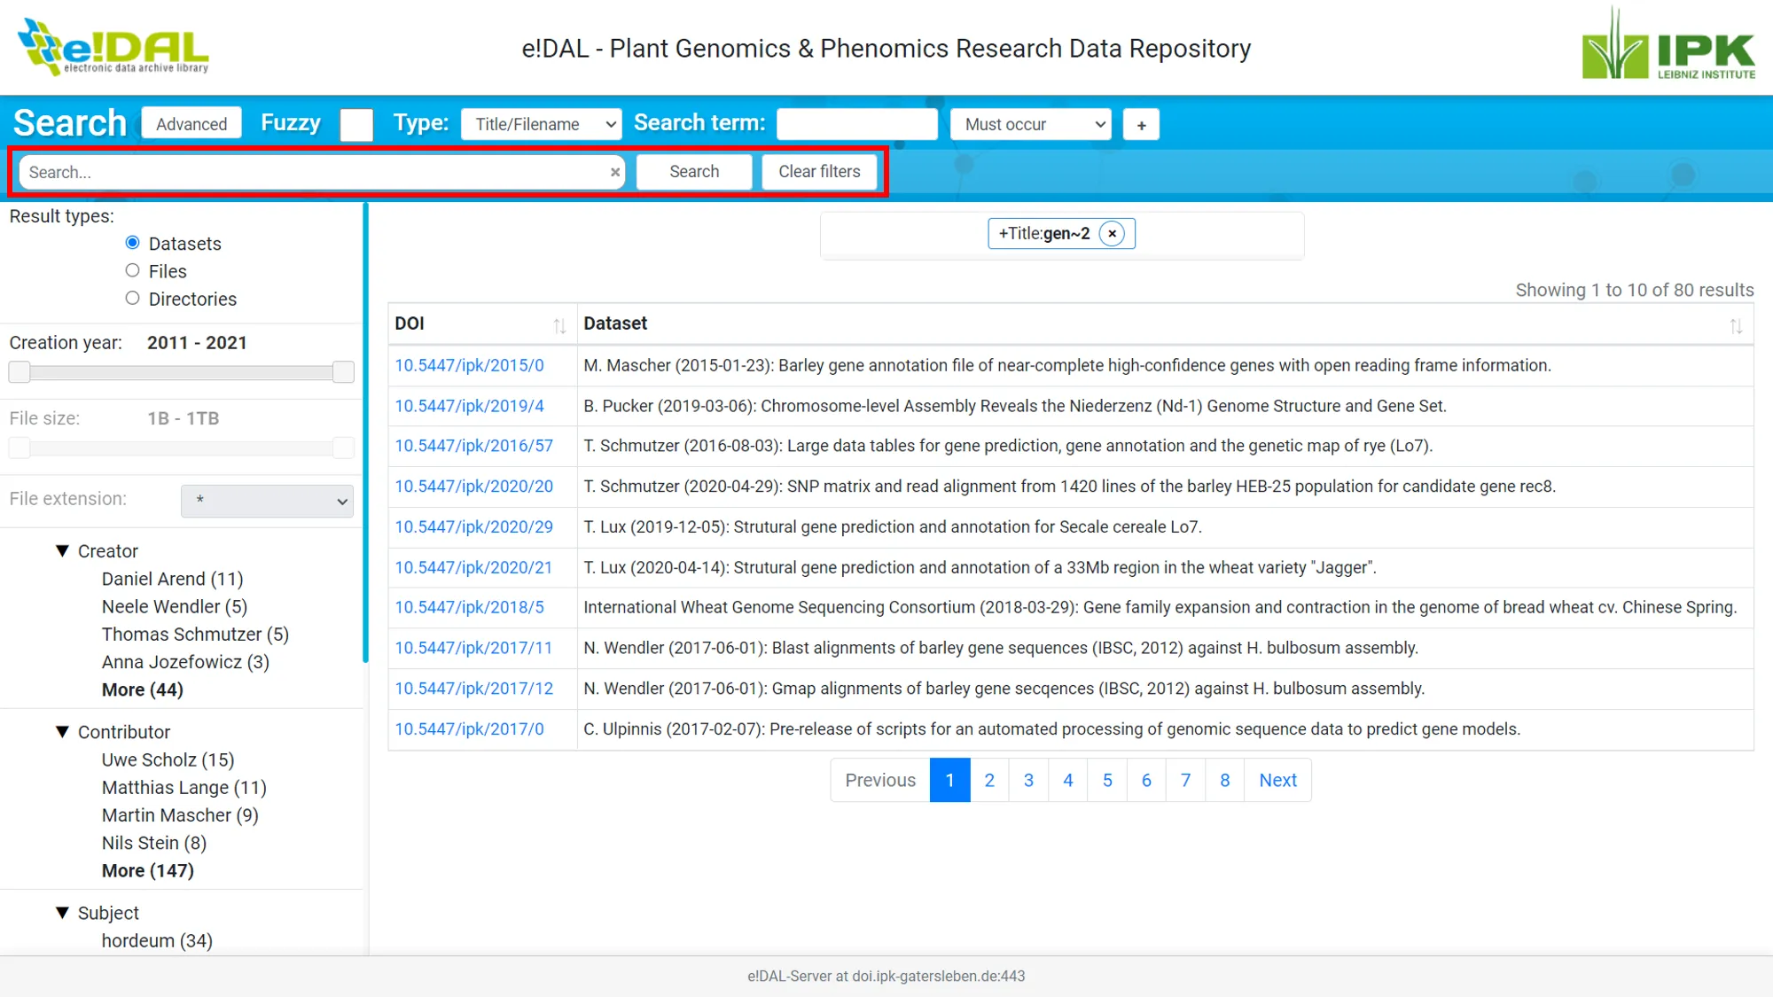Remove the +Title:gen~2 filter tag
Screen dimensions: 1773x997
click(1112, 233)
